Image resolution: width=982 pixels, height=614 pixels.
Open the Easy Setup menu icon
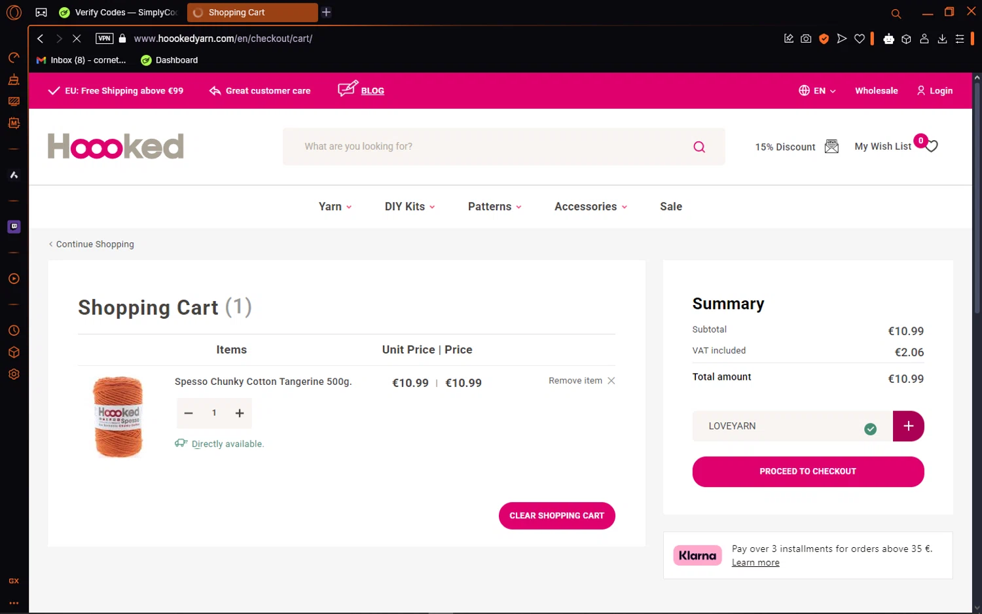coord(960,39)
